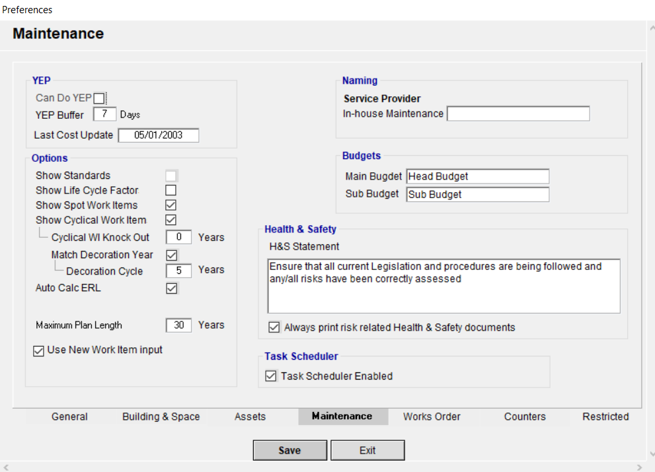Click the Show Standards label

click(x=73, y=176)
